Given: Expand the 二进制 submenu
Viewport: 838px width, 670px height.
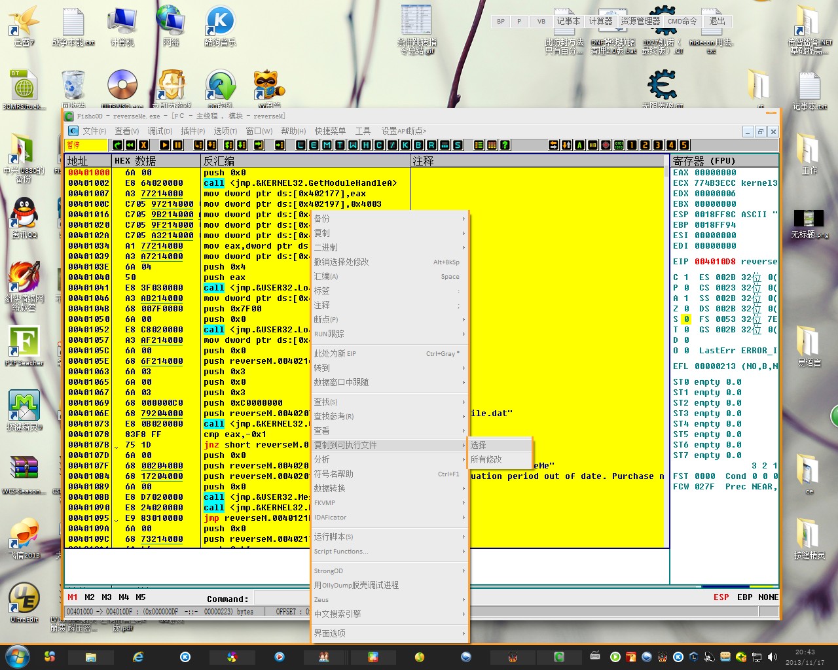Looking at the screenshot, I should pyautogui.click(x=390, y=247).
